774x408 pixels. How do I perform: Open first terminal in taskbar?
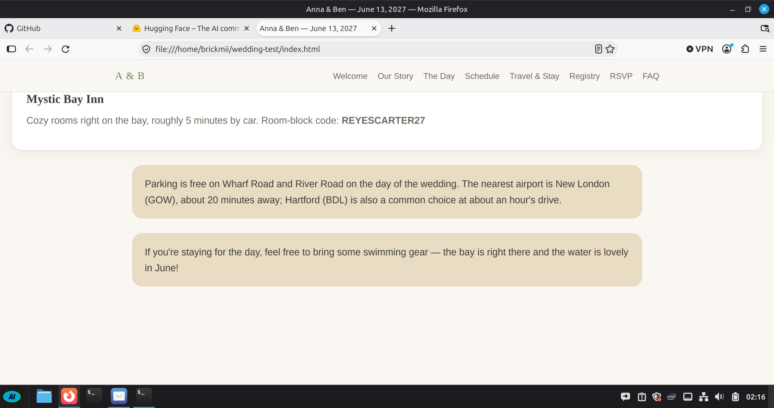(x=94, y=396)
